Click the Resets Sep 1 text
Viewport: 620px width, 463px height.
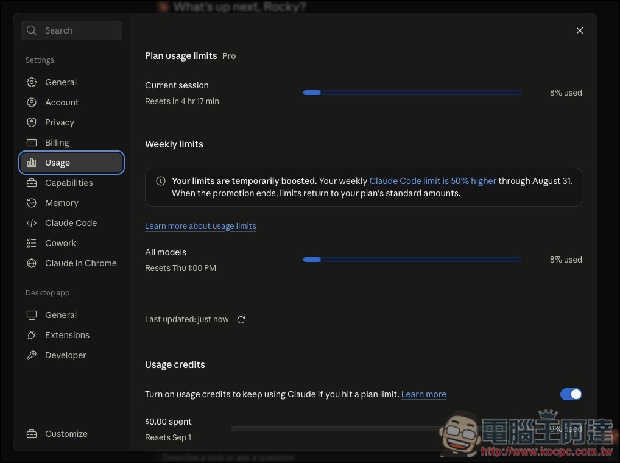168,437
